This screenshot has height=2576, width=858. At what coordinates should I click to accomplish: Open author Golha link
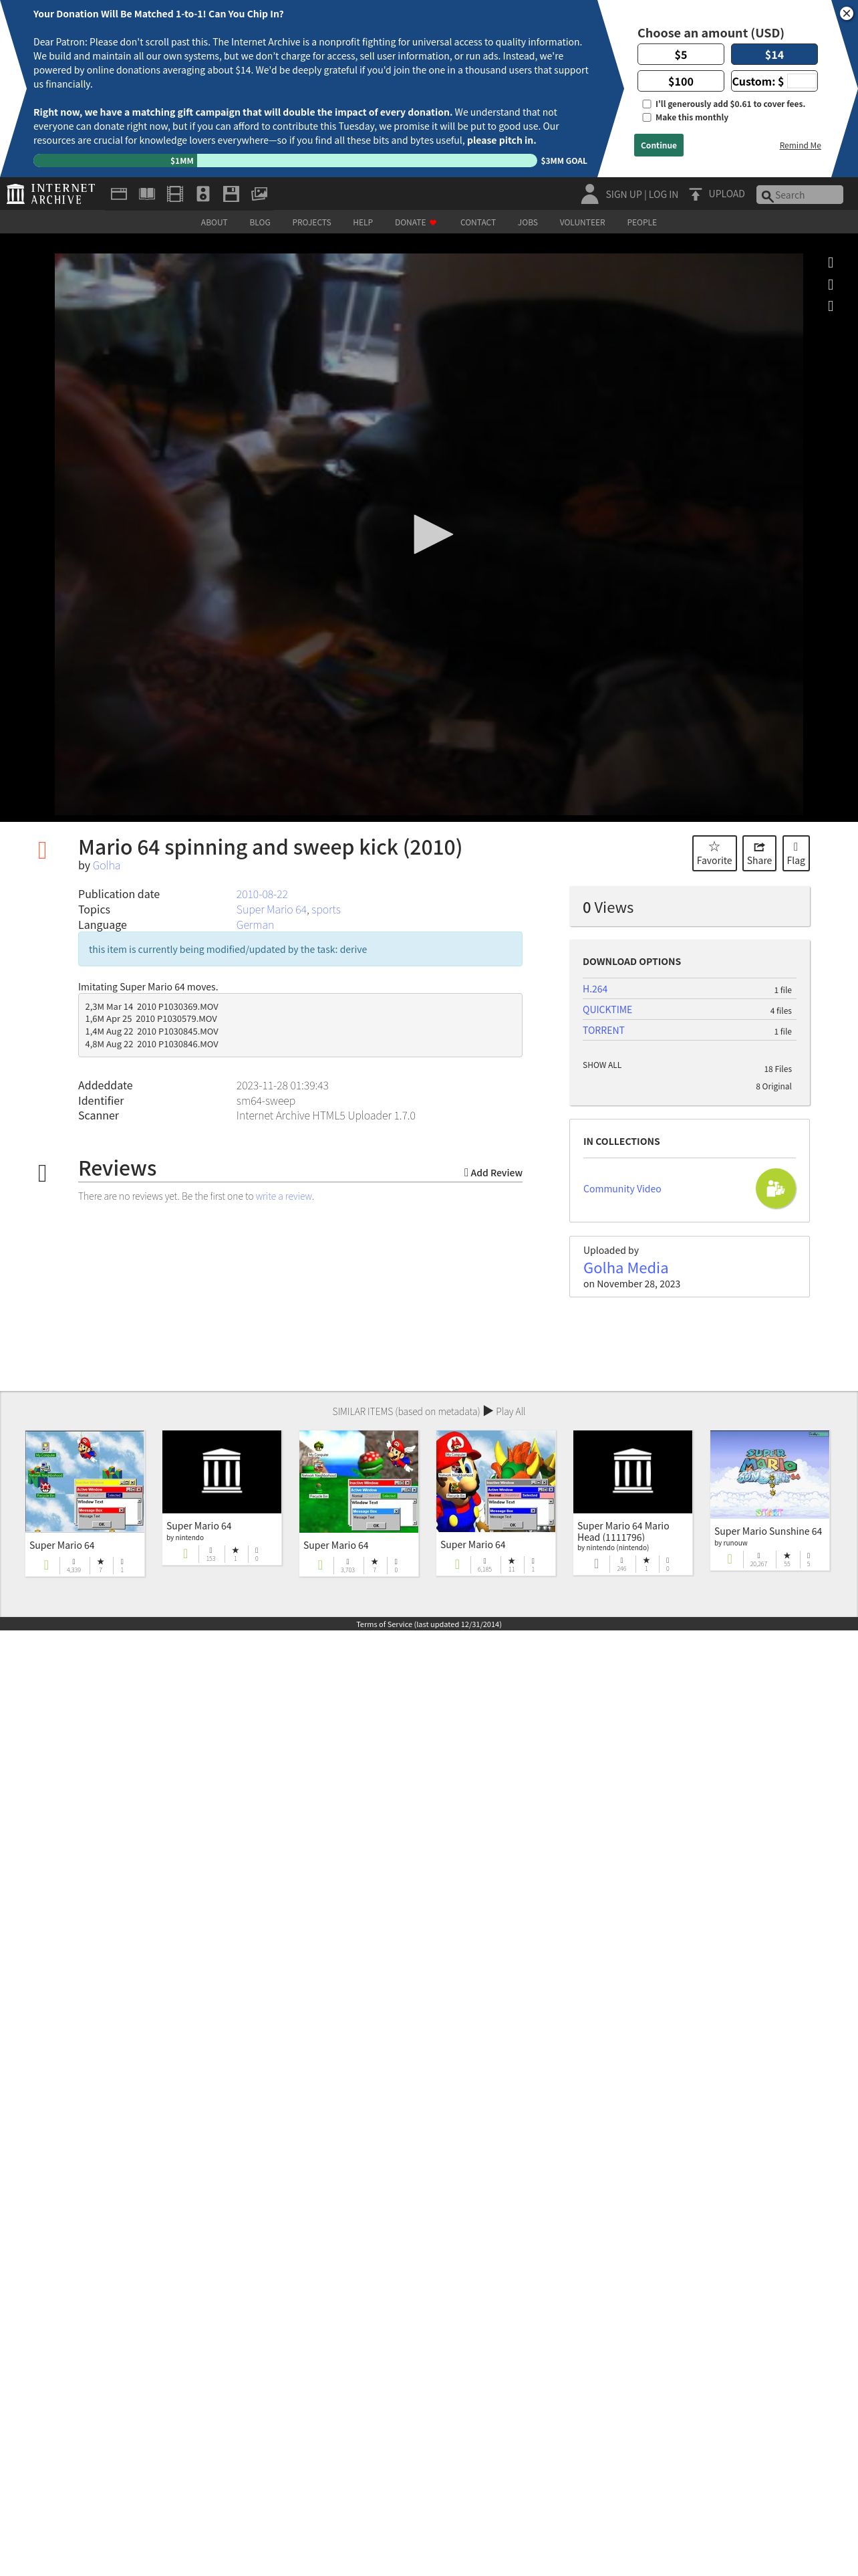tap(106, 865)
